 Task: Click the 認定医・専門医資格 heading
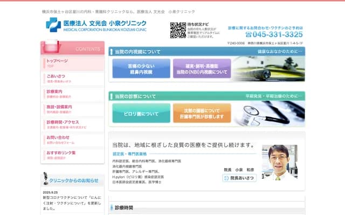pyautogui.click(x=129, y=154)
